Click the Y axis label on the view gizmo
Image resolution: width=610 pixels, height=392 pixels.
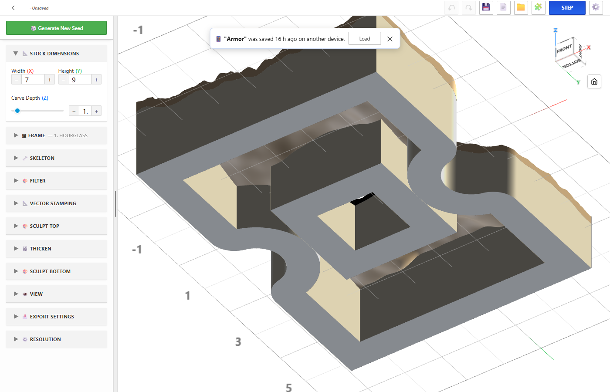click(x=578, y=82)
